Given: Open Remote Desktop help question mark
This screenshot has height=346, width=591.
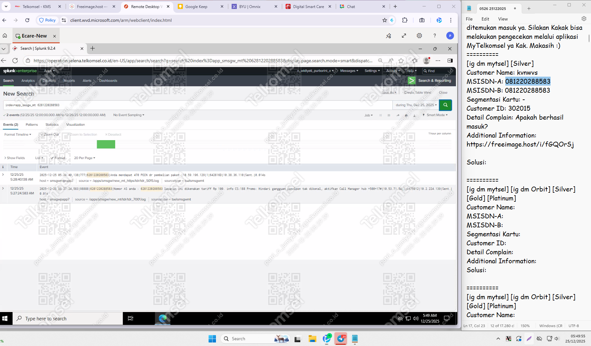Looking at the screenshot, I should coord(435,36).
